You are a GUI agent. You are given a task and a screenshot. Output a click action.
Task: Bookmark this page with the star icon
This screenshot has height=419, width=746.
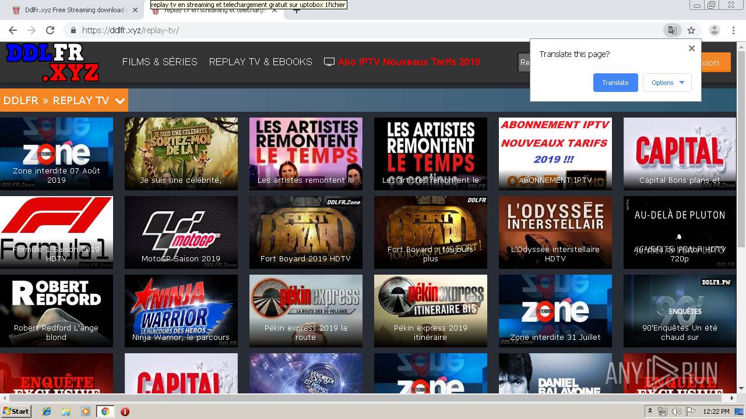[691, 30]
